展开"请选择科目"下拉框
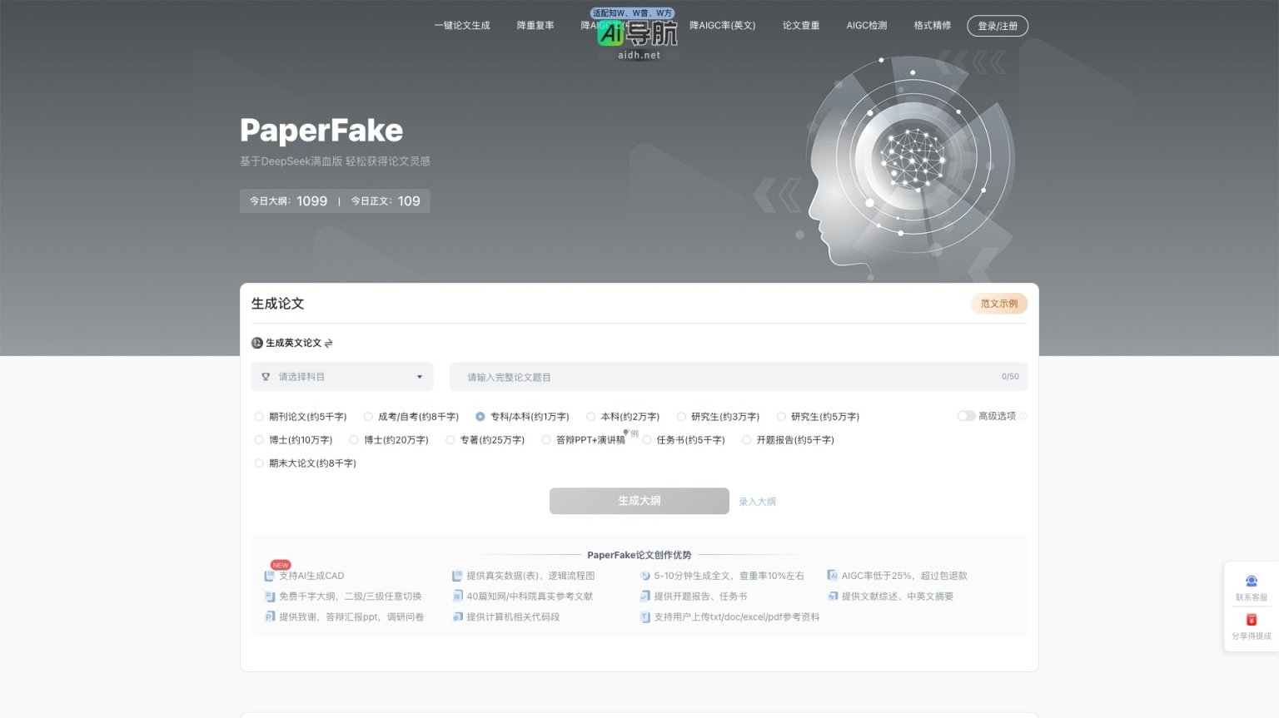This screenshot has height=718, width=1279. click(x=341, y=376)
